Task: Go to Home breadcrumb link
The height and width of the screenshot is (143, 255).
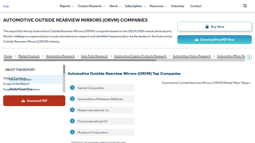Action: 8,56
